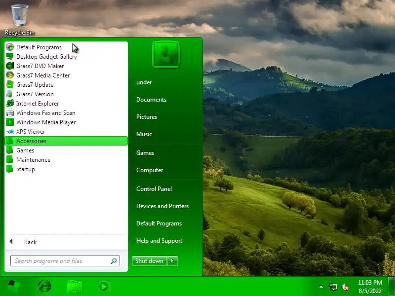395x296 pixels.
Task: Click the Maintenance folder icon
Action: 10,159
